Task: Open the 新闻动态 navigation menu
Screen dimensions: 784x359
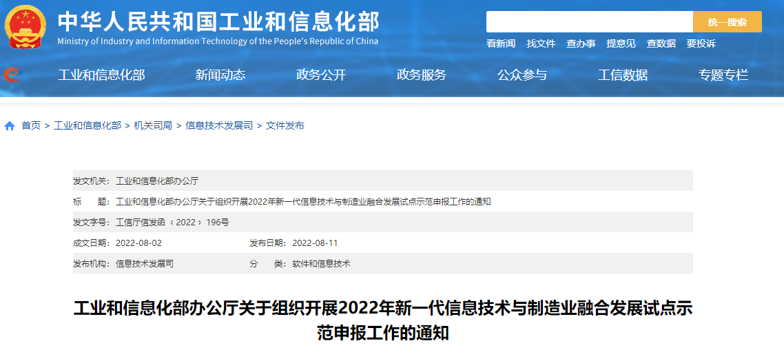Action: click(220, 75)
